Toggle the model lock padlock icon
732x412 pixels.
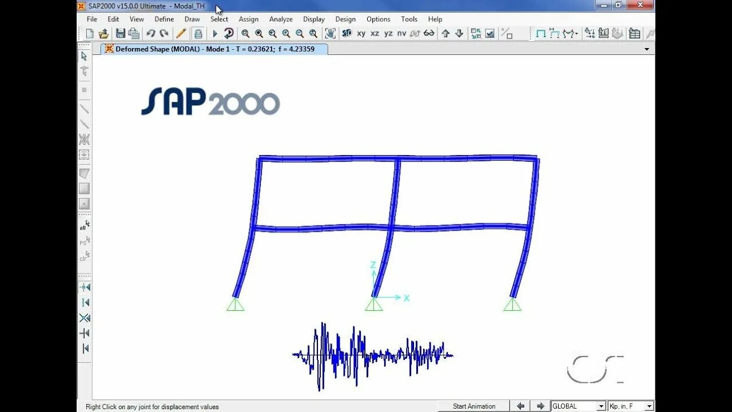pyautogui.click(x=198, y=34)
